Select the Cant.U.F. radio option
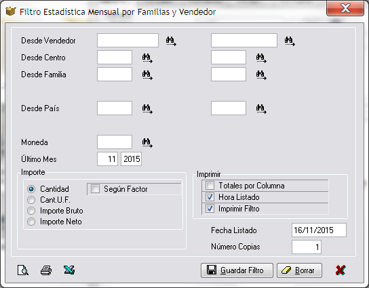This screenshot has width=369, height=288. 31,200
